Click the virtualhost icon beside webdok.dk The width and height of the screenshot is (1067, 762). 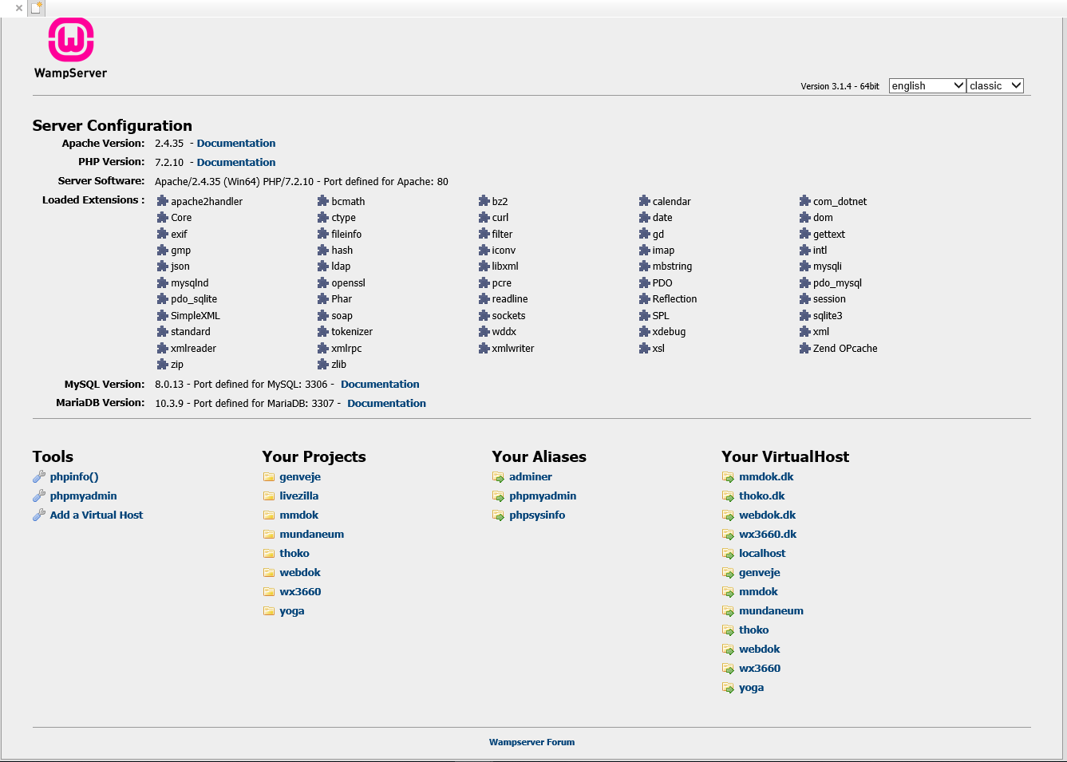(729, 515)
